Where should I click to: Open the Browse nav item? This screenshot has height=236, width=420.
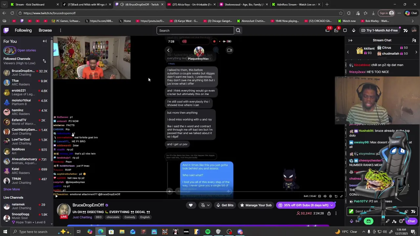[45, 30]
